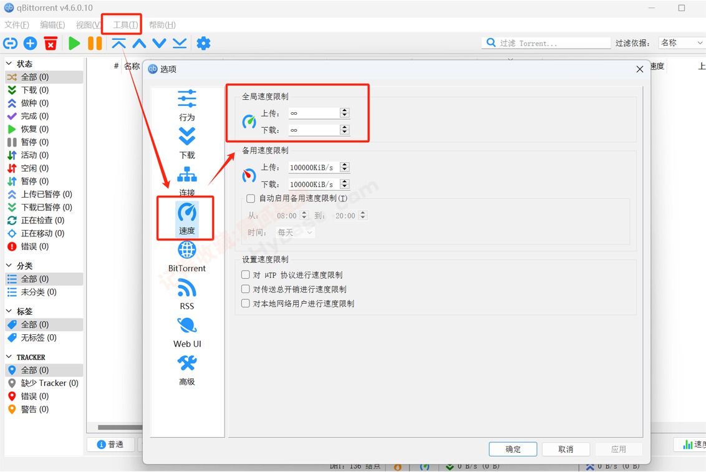Viewport: 706px width, 472px height.
Task: Enable rate limit for local network peers
Action: pyautogui.click(x=246, y=304)
